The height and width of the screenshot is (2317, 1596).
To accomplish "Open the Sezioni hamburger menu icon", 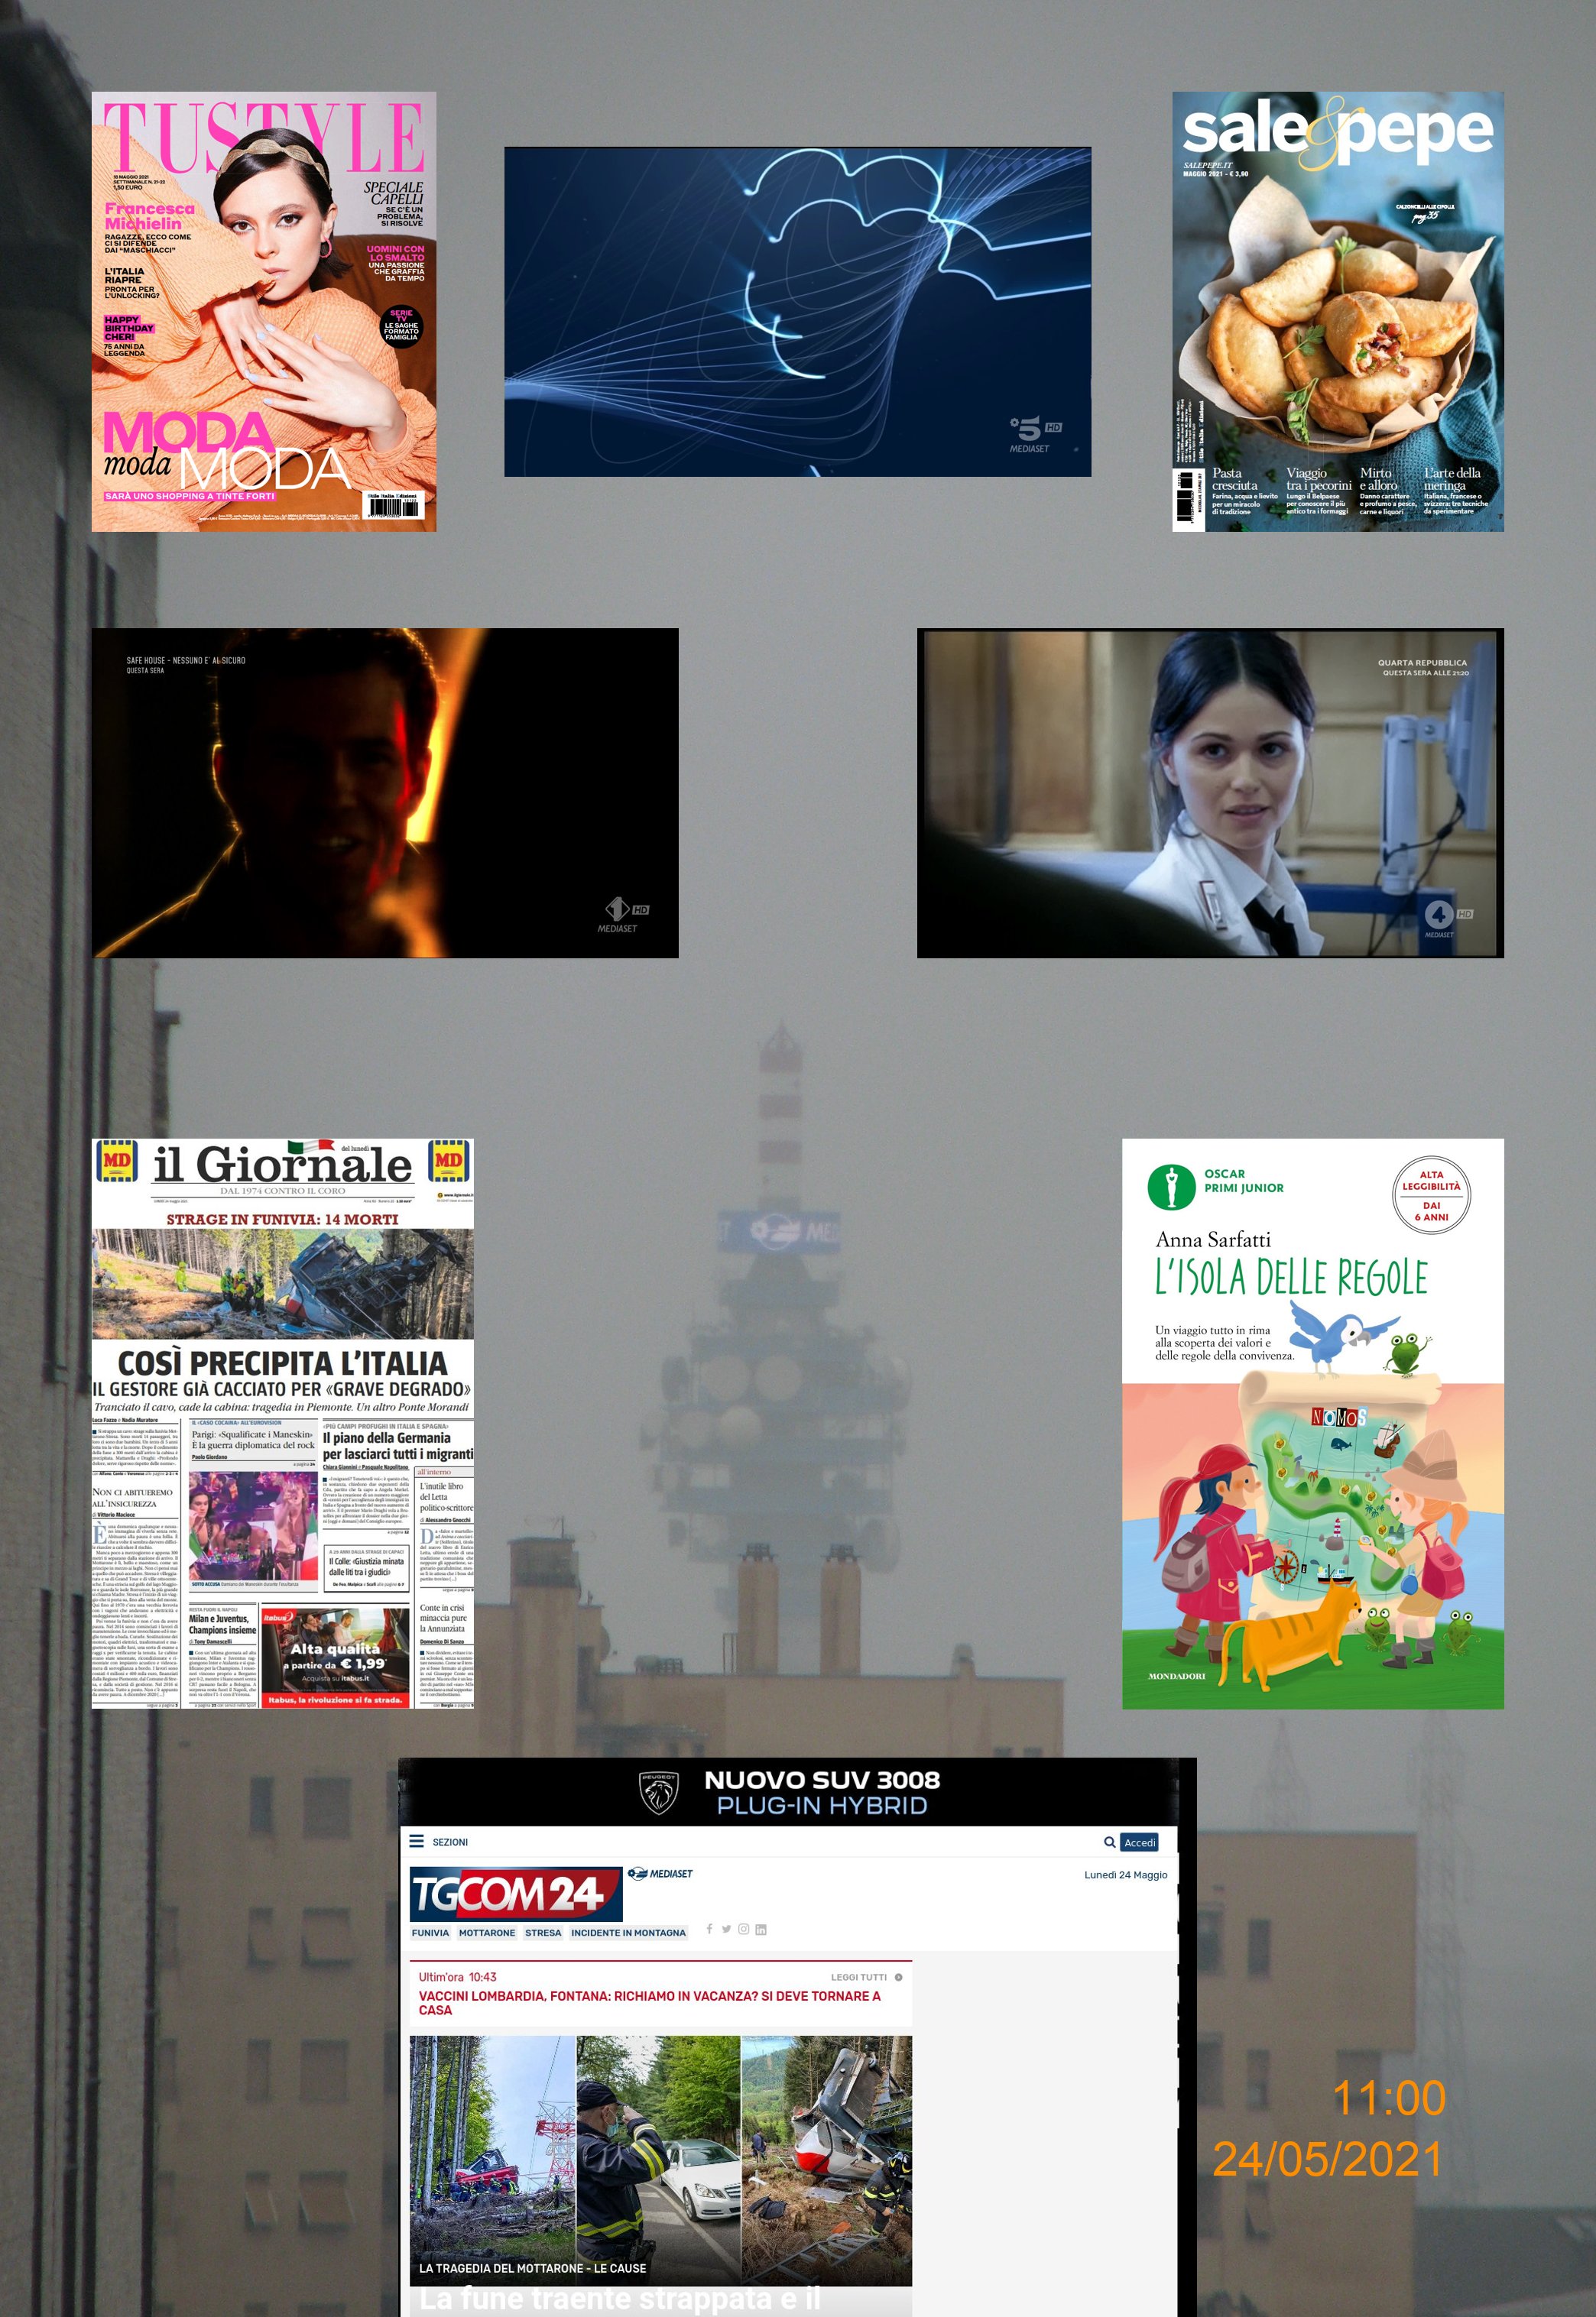I will [x=417, y=1840].
